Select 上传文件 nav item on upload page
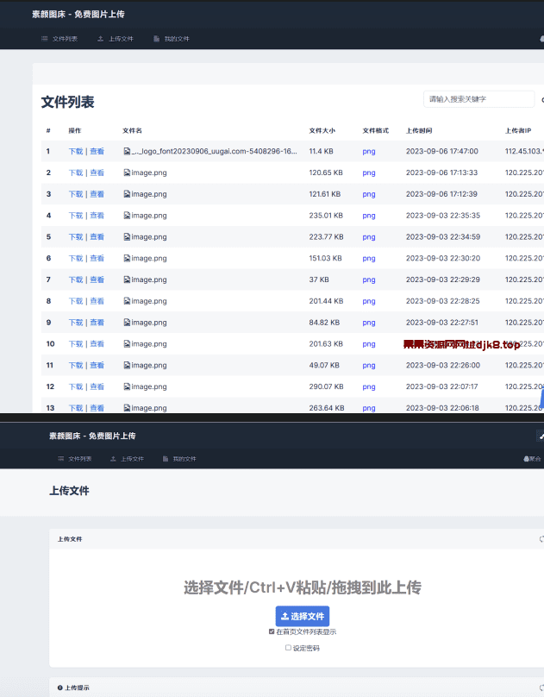Viewport: 544px width, 697px height. pyautogui.click(x=127, y=459)
